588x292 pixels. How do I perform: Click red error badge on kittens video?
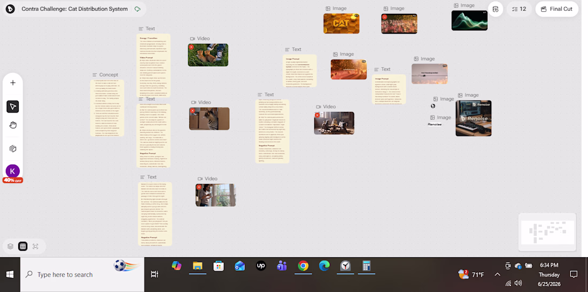tap(191, 47)
